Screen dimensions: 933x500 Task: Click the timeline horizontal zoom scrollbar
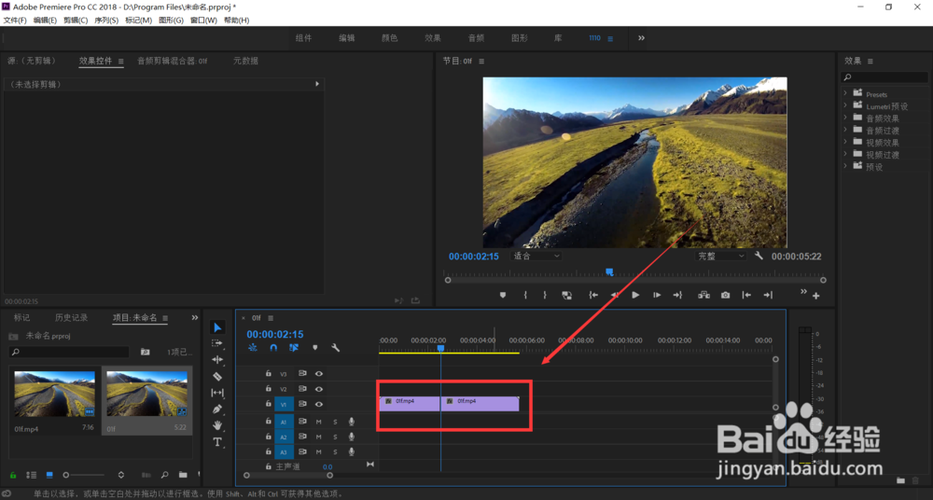pyautogui.click(x=288, y=475)
